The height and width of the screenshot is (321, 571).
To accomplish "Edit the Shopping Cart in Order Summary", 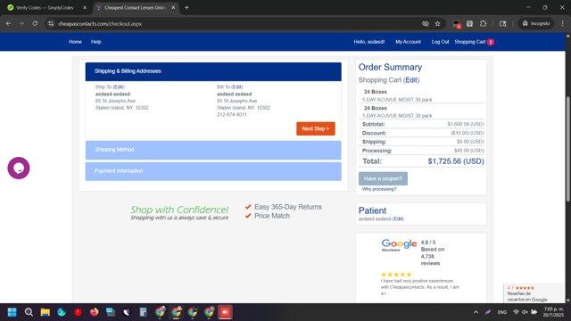I will 411,80.
